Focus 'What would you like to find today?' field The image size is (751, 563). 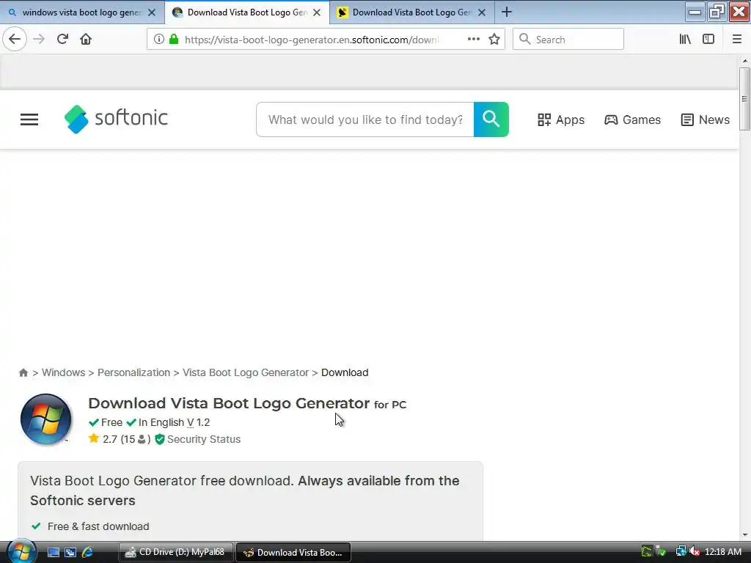coord(365,119)
